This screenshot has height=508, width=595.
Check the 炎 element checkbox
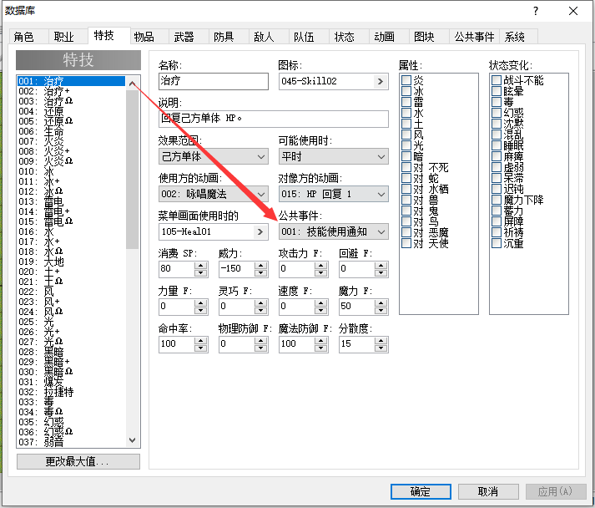406,80
